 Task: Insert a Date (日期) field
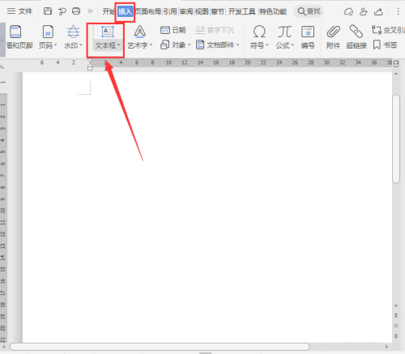point(173,30)
